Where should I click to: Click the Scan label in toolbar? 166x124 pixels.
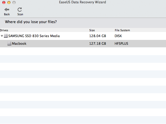(x=20, y=14)
